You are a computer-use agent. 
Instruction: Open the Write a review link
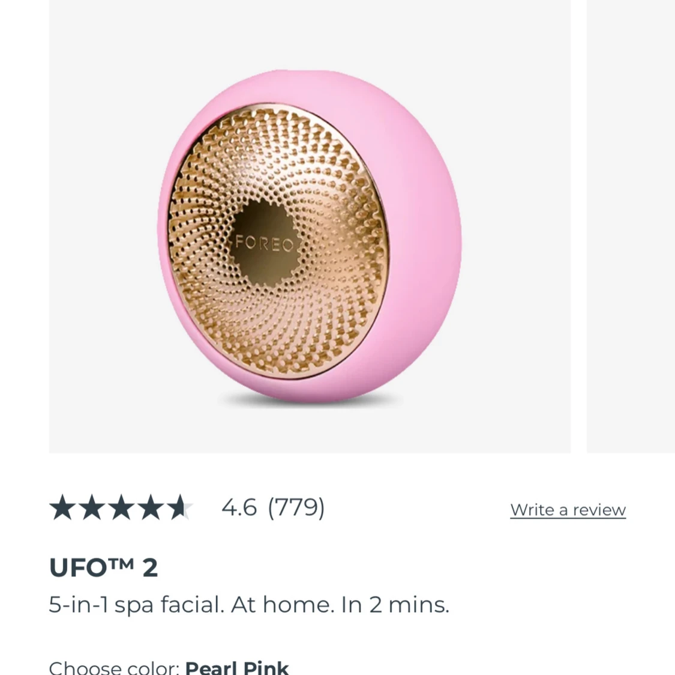pyautogui.click(x=568, y=510)
